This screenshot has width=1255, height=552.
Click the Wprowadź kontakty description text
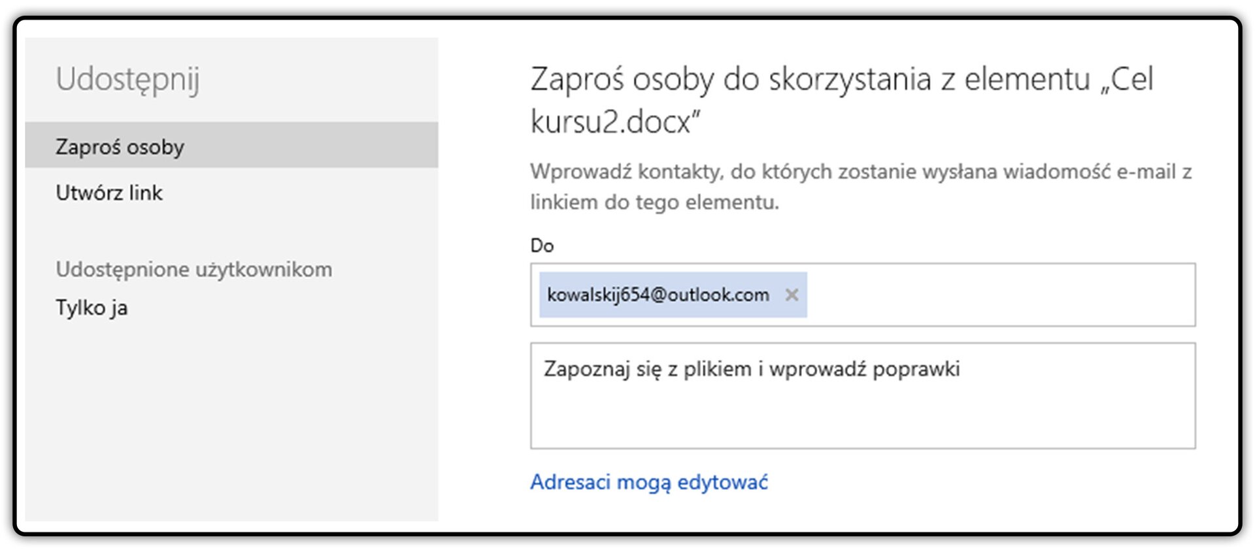861,187
